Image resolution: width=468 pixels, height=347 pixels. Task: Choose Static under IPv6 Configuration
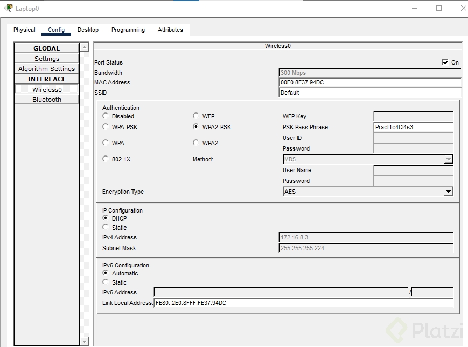pos(106,282)
